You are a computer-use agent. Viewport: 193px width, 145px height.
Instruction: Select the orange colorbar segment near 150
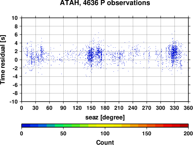pos(142,126)
